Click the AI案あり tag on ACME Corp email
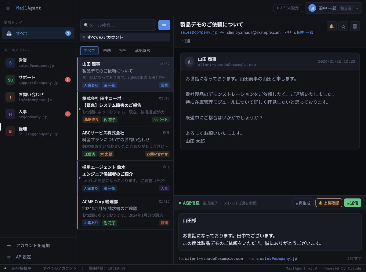The width and height of the screenshot is (366, 272). tap(91, 223)
